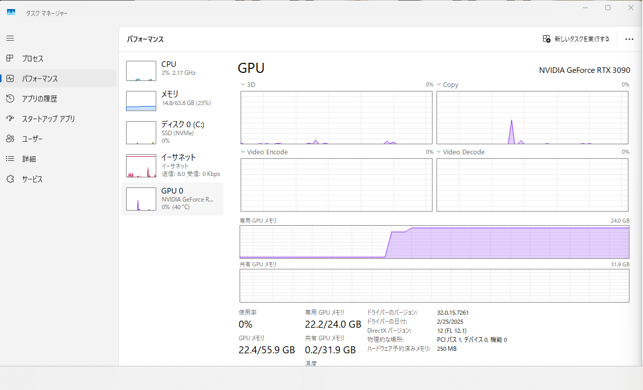Click the 31.9 GB shared graph maximum label

619,264
